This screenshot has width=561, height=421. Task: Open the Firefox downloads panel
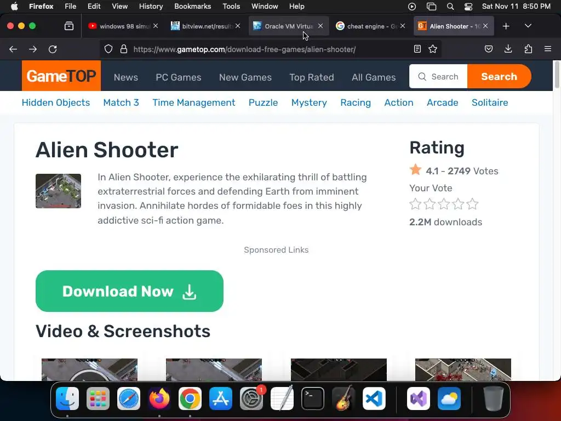click(x=508, y=49)
